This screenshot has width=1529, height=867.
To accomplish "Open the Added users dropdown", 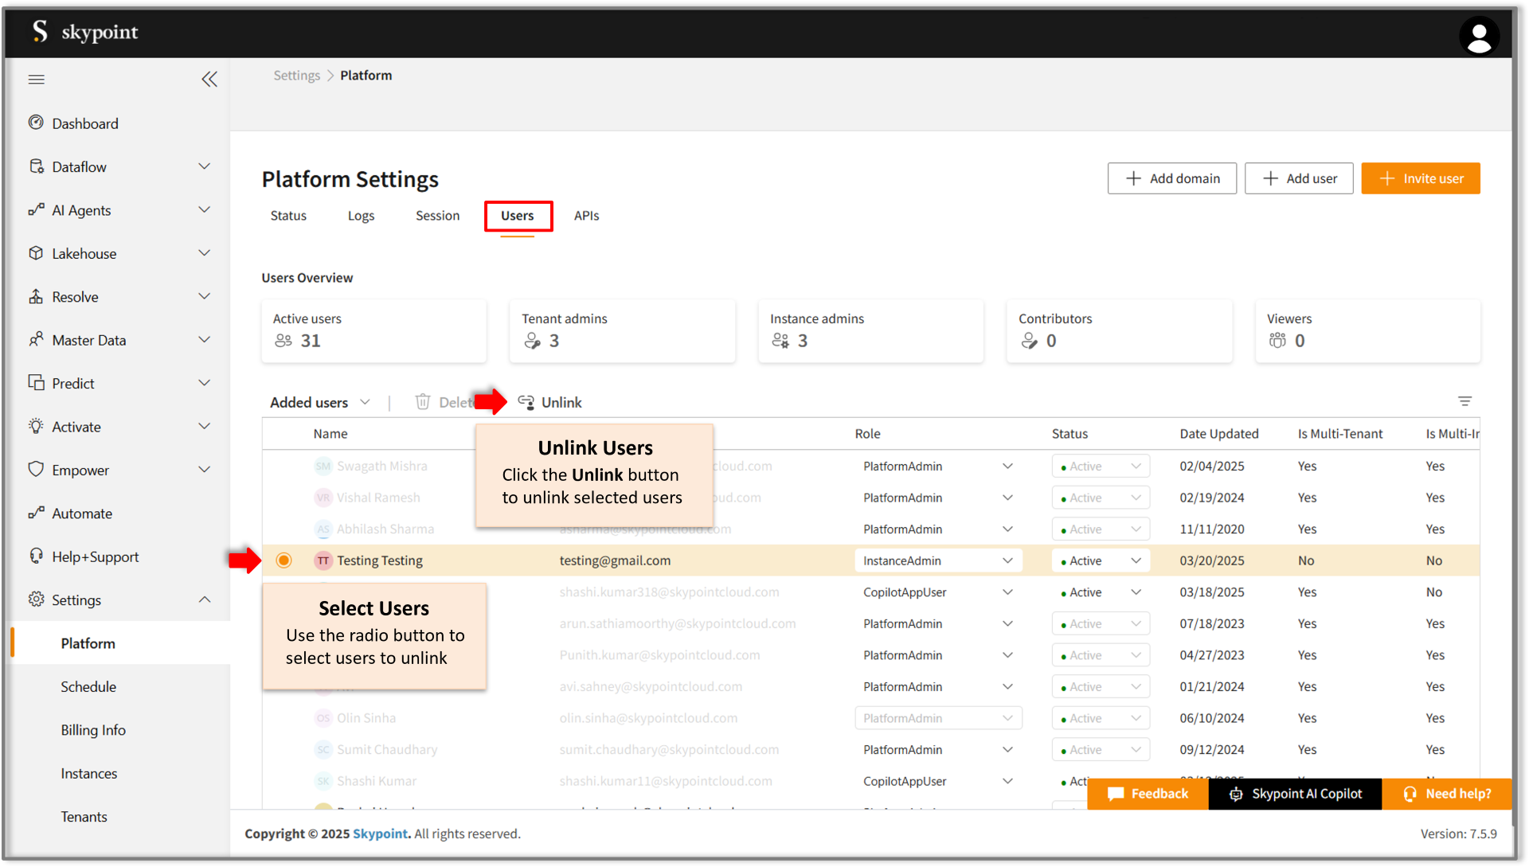I will 366,402.
